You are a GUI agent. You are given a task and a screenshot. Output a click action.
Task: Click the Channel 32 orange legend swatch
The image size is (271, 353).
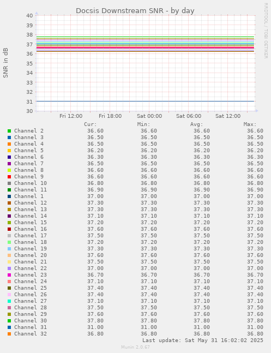tap(9, 334)
